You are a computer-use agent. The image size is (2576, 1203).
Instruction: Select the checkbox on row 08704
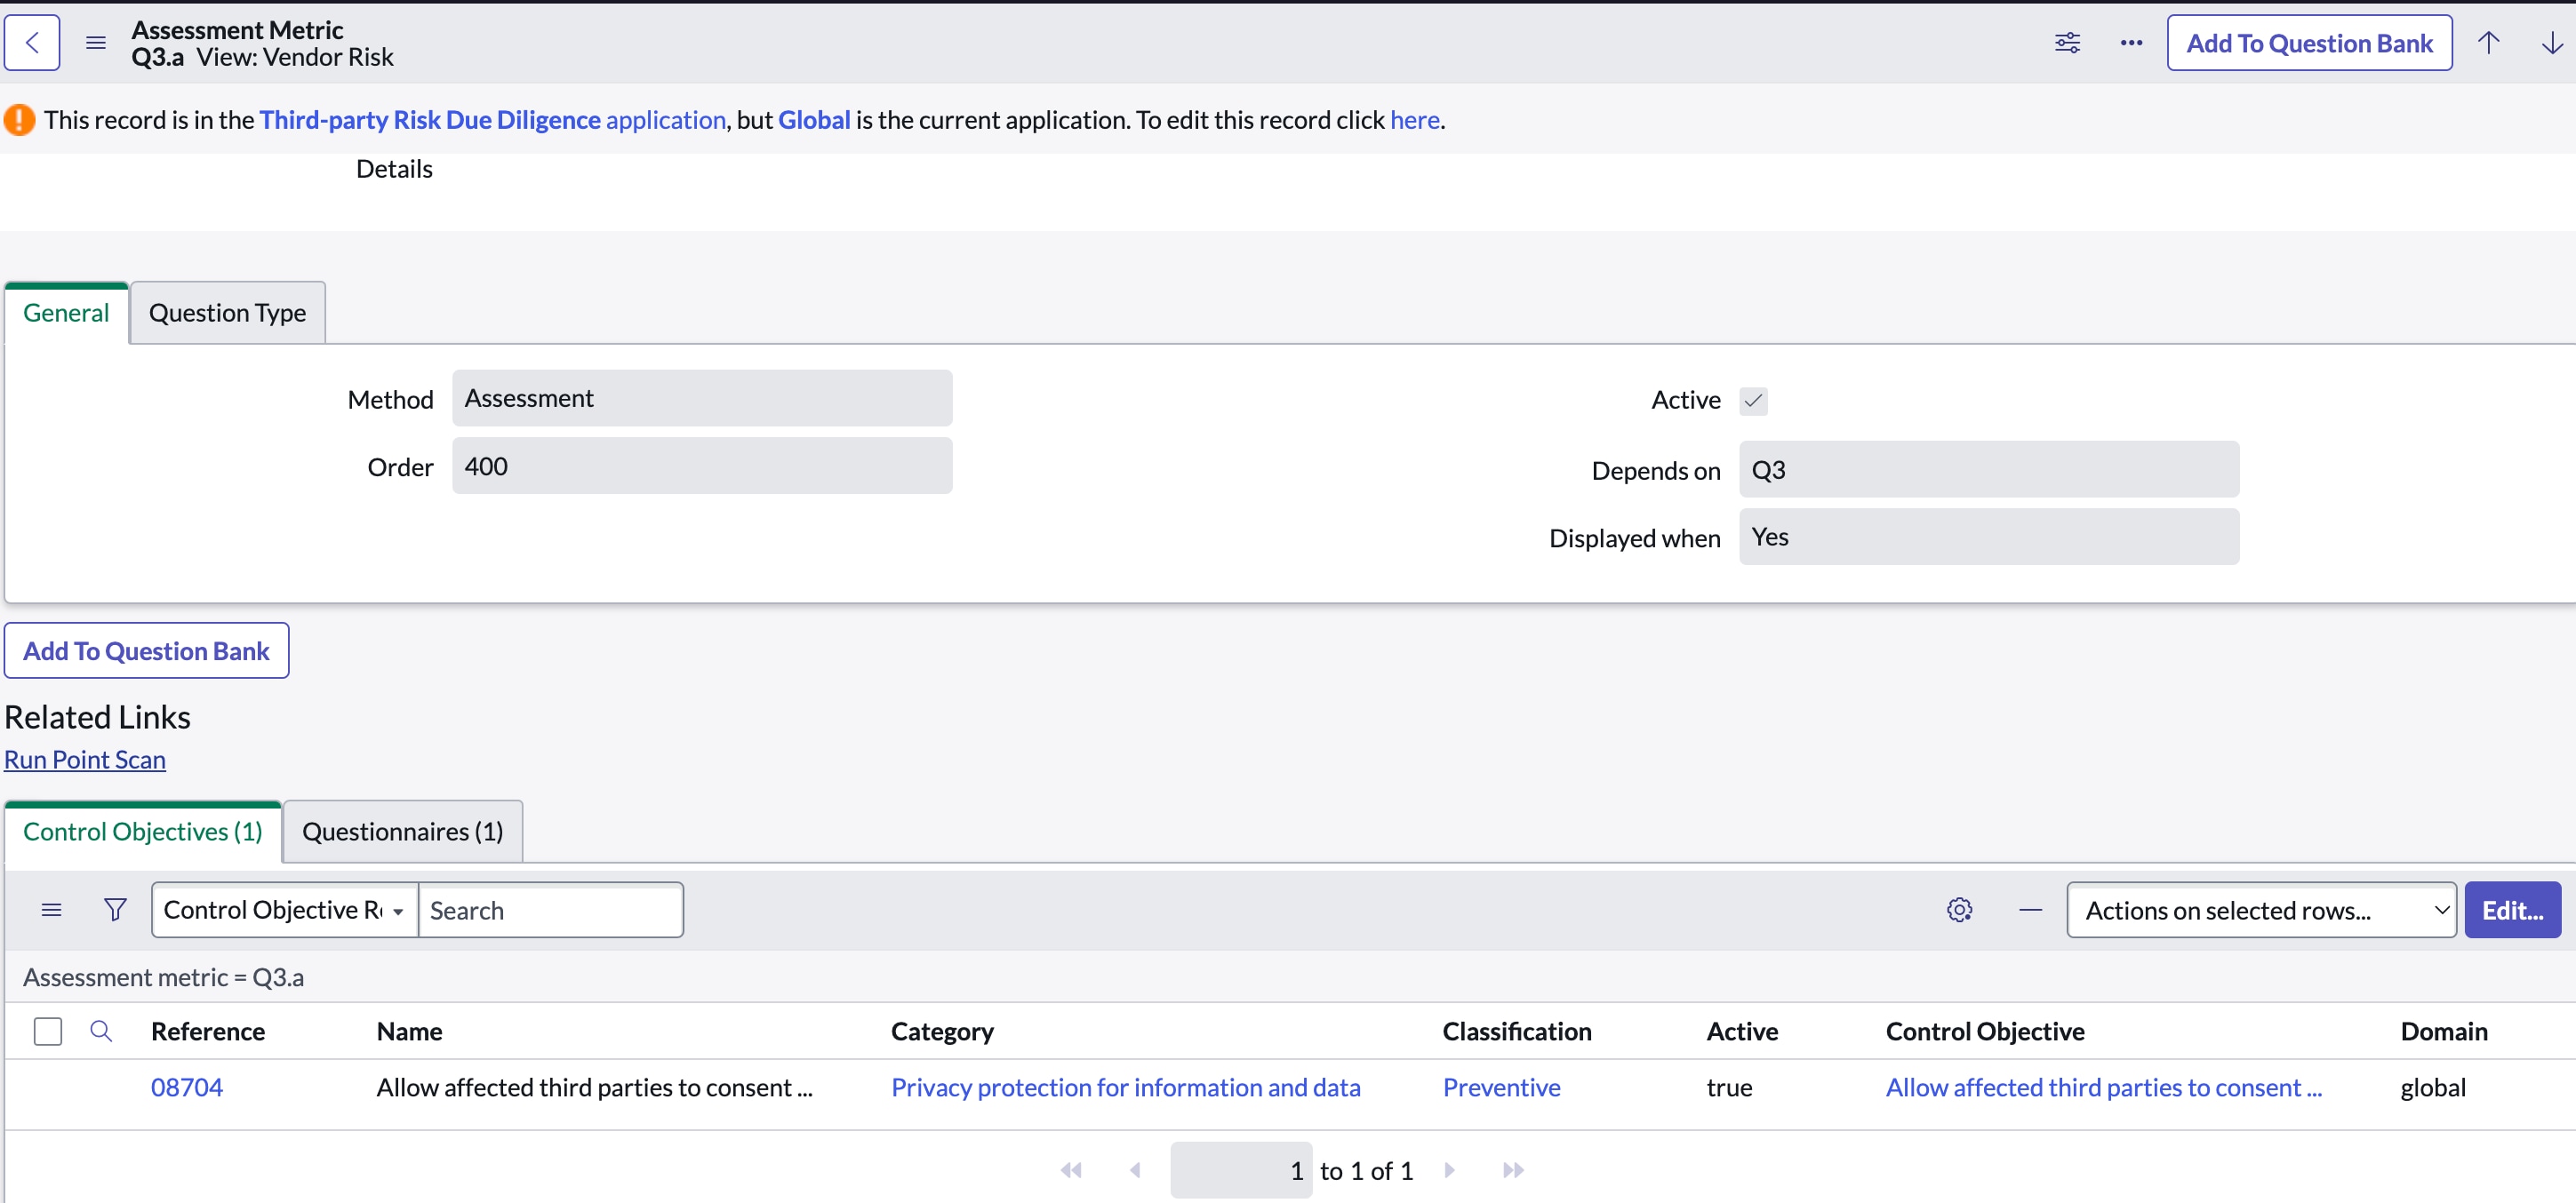click(x=47, y=1087)
